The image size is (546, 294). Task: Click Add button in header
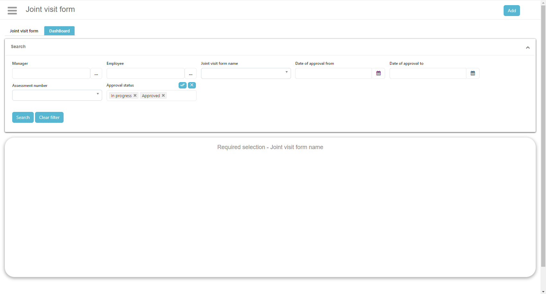(x=512, y=11)
